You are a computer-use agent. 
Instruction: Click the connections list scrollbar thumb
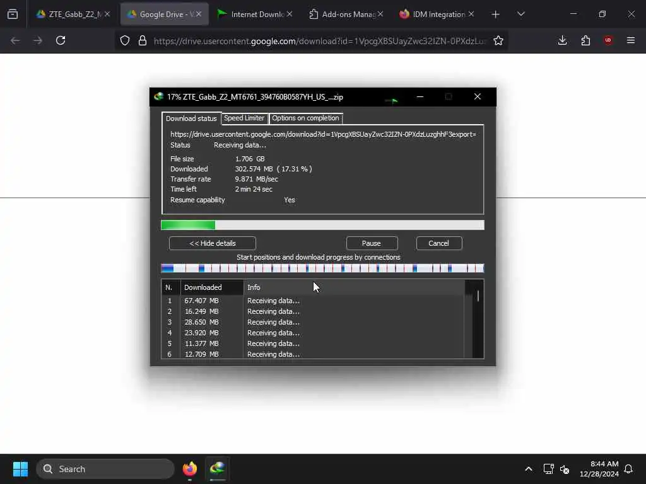point(478,296)
